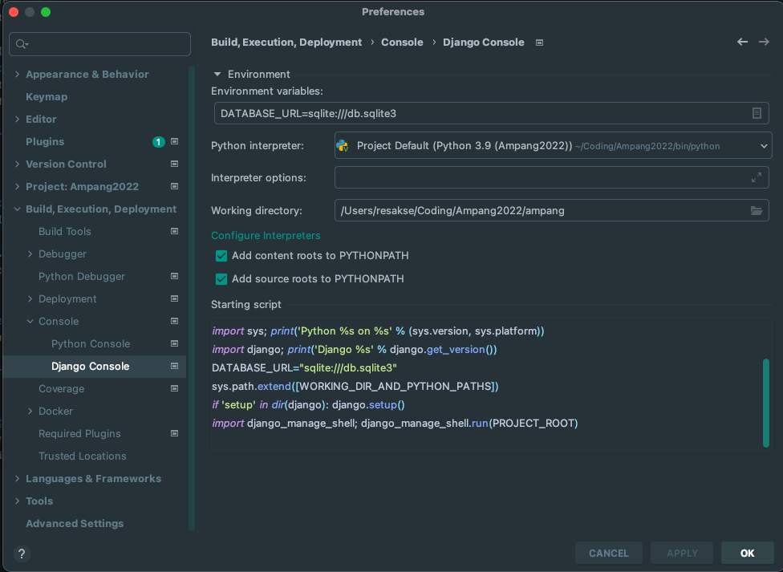Expand Languages & Frameworks node
The width and height of the screenshot is (783, 572).
pyautogui.click(x=18, y=479)
